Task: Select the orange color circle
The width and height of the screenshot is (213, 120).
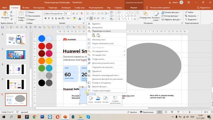Action: point(42,61)
